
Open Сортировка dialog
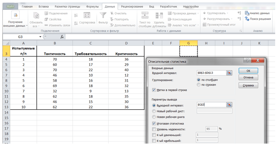[87, 19]
